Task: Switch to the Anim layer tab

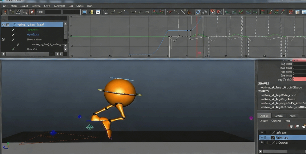Action: coord(292,116)
